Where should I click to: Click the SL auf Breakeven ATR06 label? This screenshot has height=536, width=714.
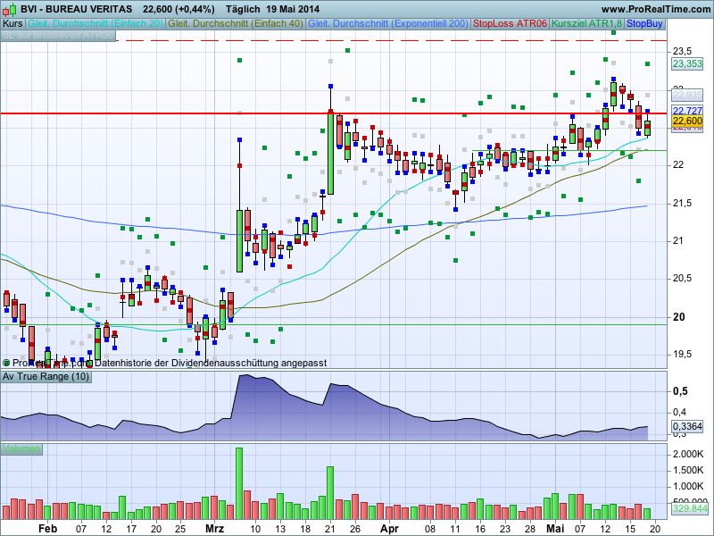point(58,35)
